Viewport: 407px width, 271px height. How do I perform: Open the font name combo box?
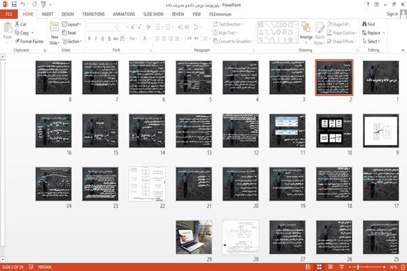[x=101, y=26]
